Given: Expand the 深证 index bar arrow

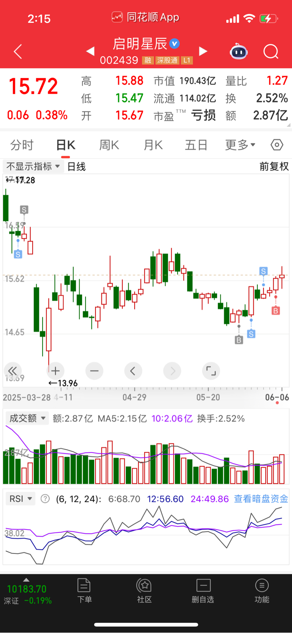Looking at the screenshot, I should pos(26,580).
